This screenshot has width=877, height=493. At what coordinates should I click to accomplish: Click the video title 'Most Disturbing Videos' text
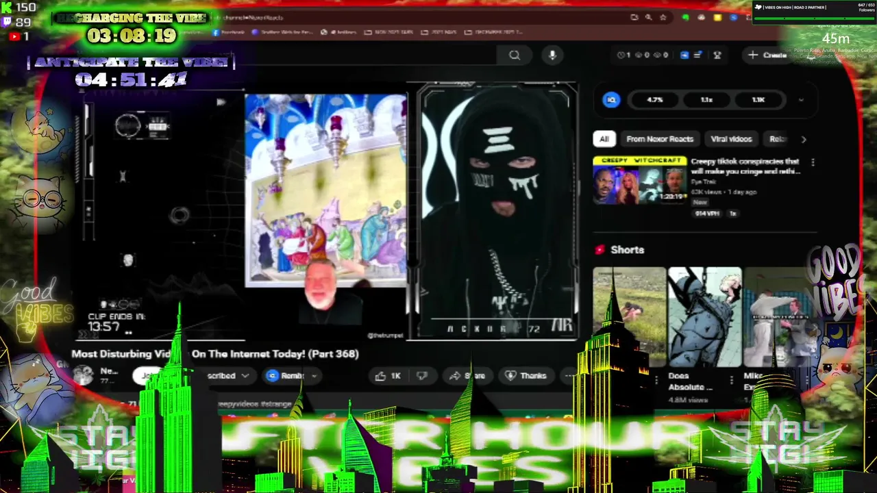(x=215, y=354)
